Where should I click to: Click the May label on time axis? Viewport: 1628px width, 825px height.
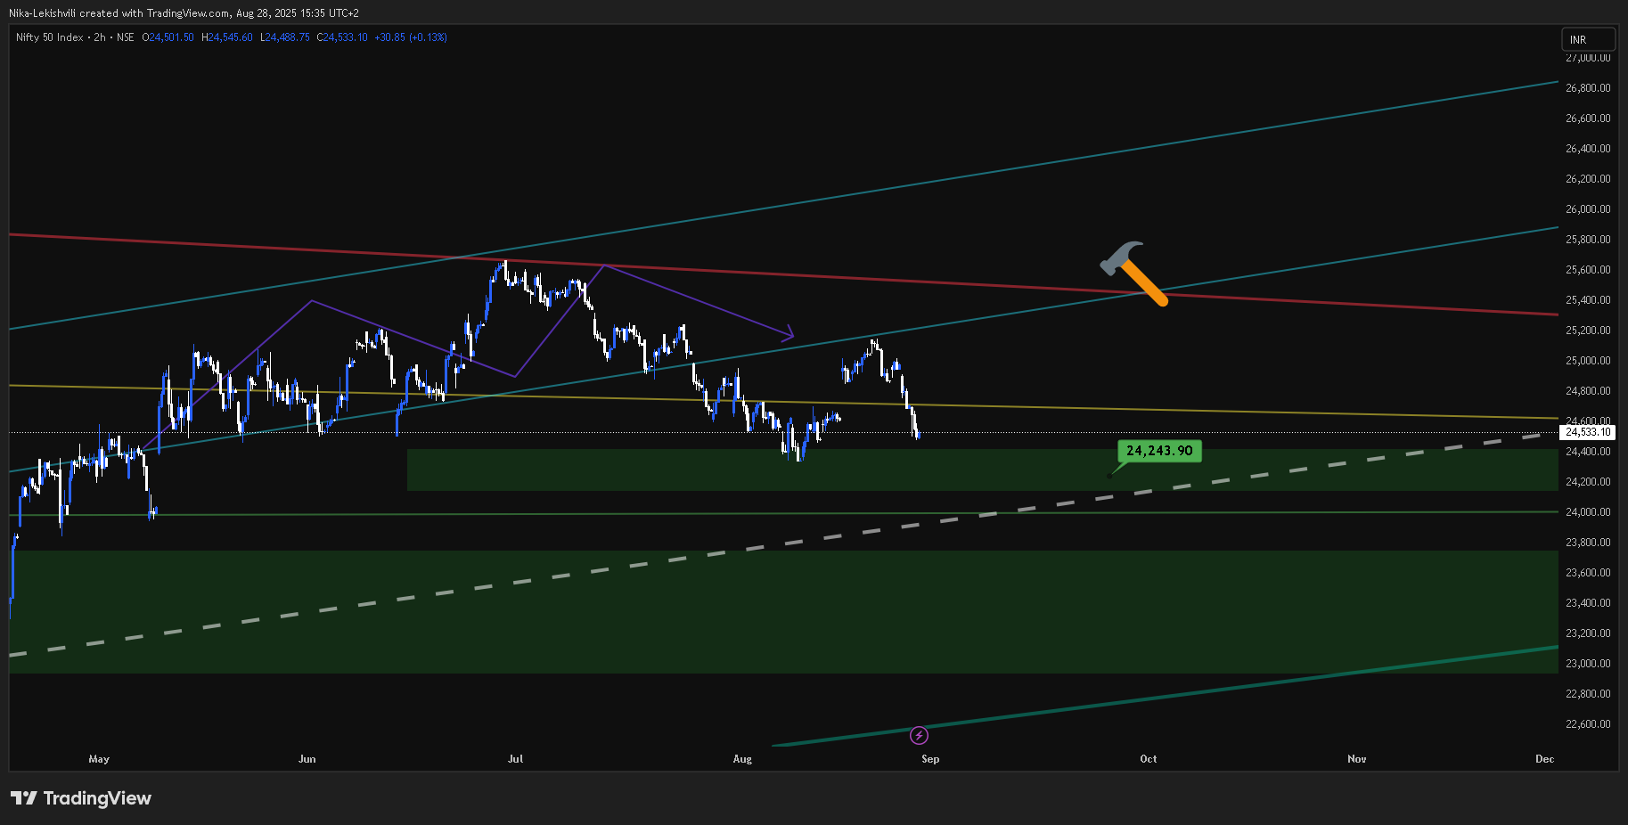pyautogui.click(x=99, y=759)
